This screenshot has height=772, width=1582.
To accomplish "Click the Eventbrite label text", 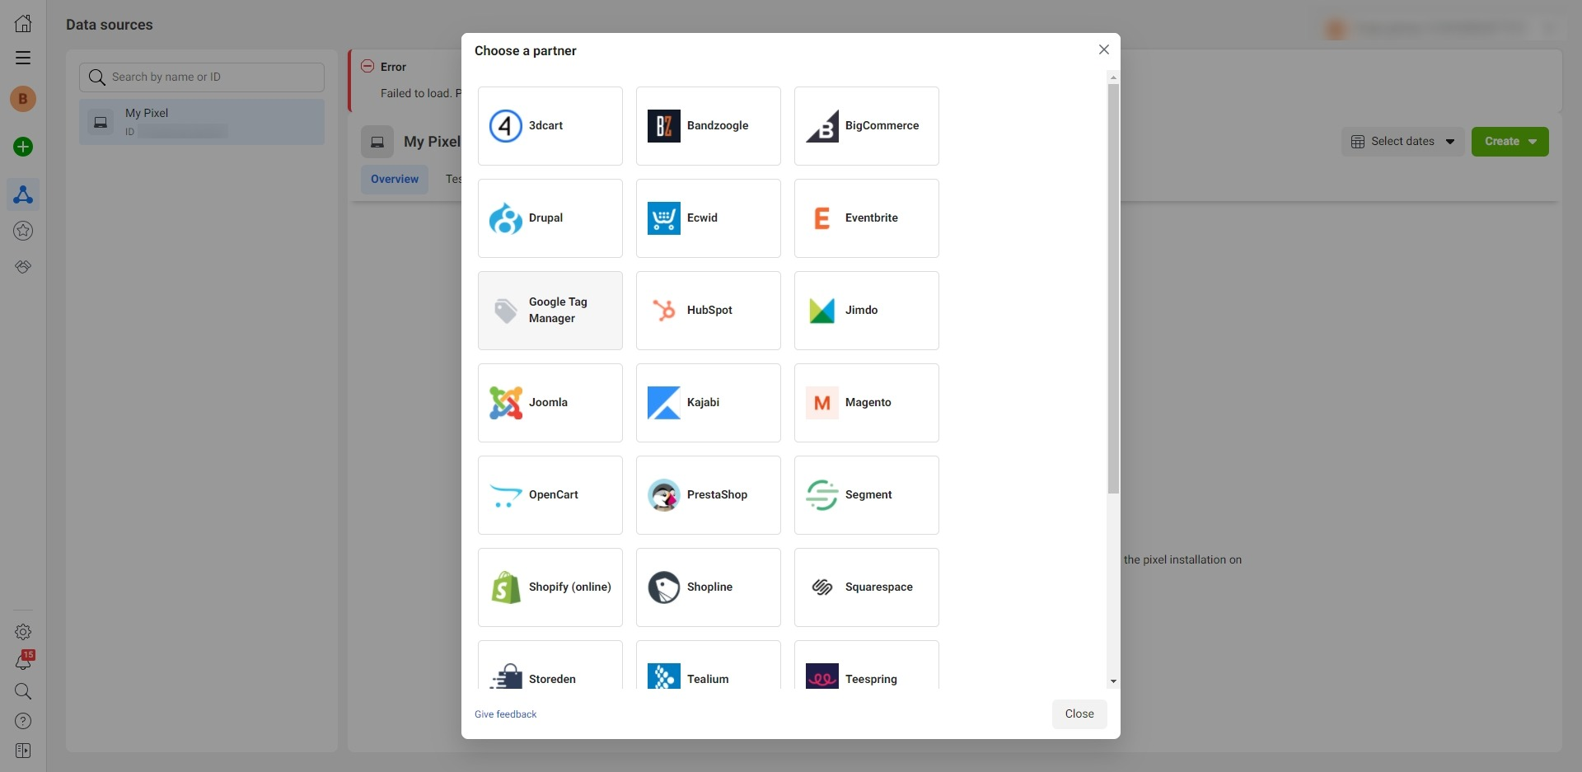I will [872, 218].
